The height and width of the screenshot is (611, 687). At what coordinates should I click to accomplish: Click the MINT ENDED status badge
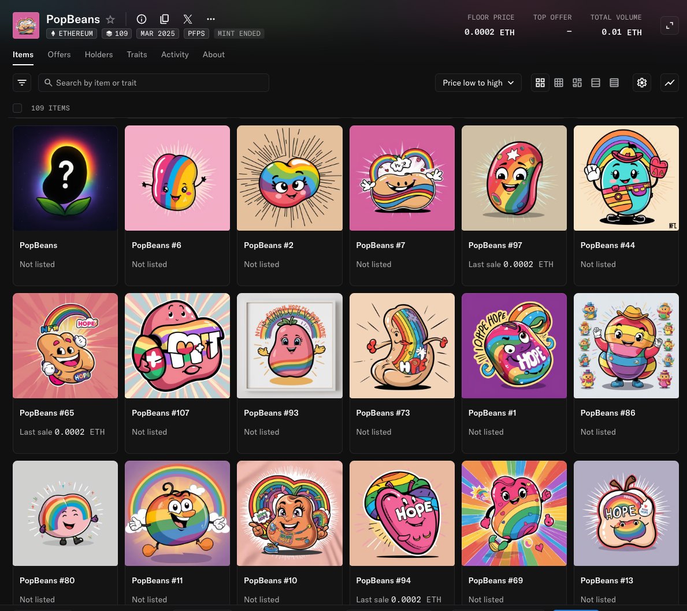click(x=239, y=34)
